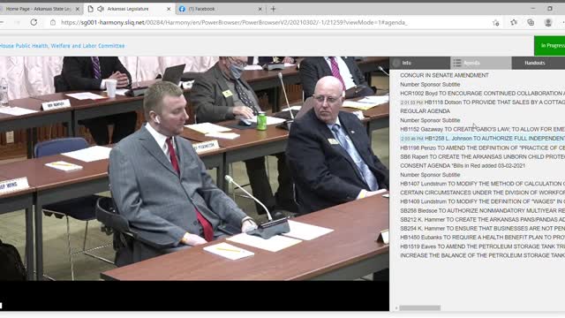Close the Facebook tab
Viewport: 565px width, 318px height.
[260, 9]
